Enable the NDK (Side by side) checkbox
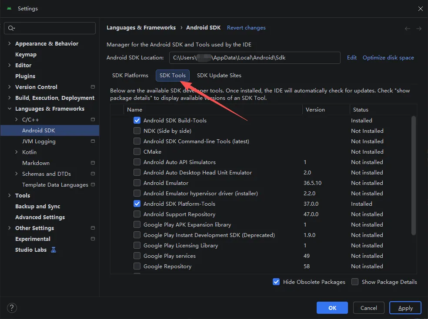428x319 pixels. pyautogui.click(x=137, y=131)
